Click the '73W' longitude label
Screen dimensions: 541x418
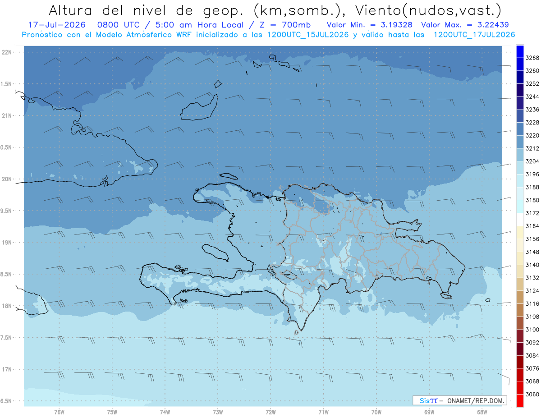pyautogui.click(x=218, y=412)
